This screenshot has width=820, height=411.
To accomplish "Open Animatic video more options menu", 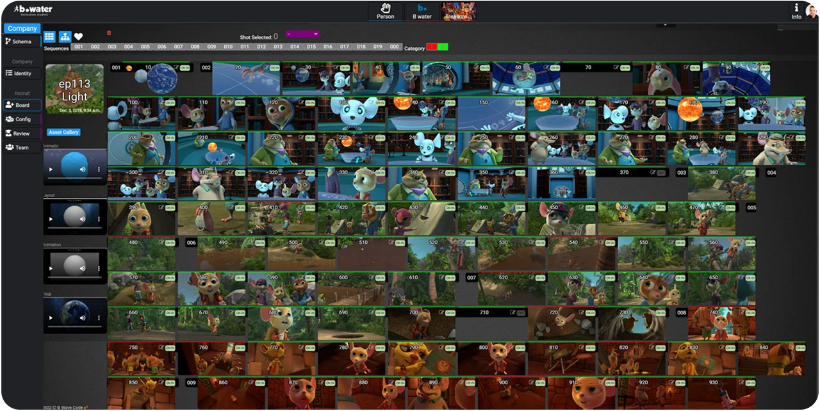I will (99, 170).
